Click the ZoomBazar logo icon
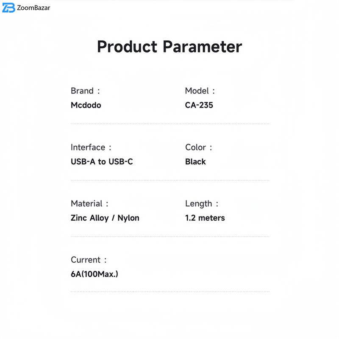 coord(8,8)
